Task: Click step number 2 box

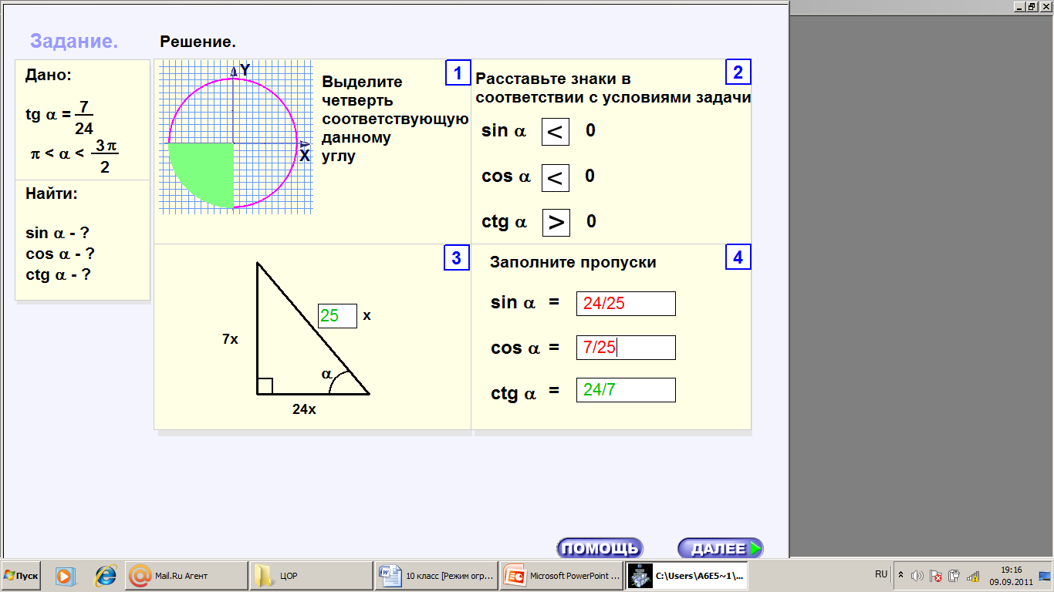Action: (x=738, y=72)
